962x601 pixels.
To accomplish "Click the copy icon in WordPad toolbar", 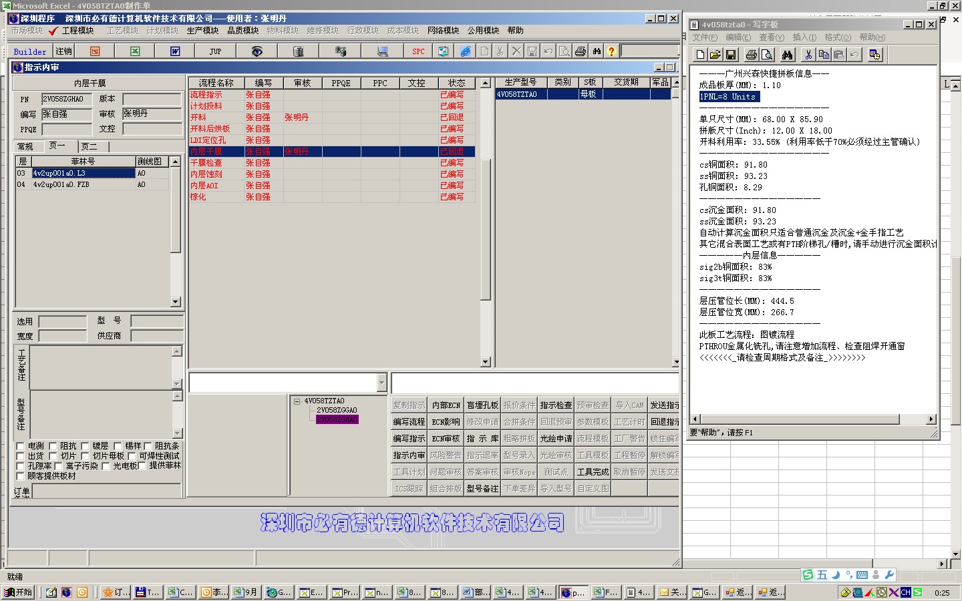I will pyautogui.click(x=824, y=55).
